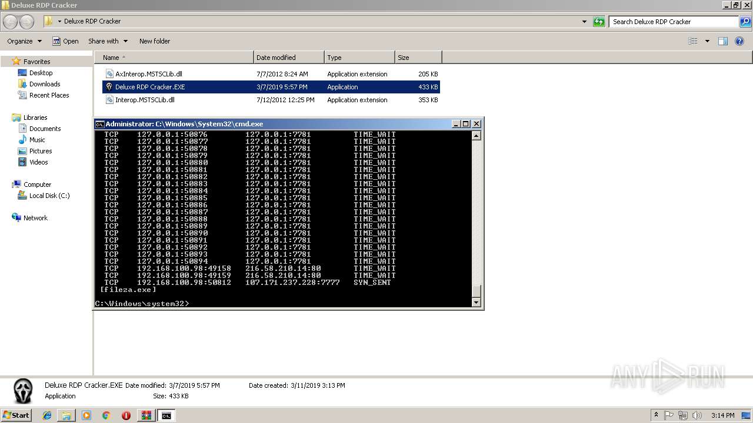Click the search magnifier icon
Viewport: 753px width, 423px height.
(745, 22)
